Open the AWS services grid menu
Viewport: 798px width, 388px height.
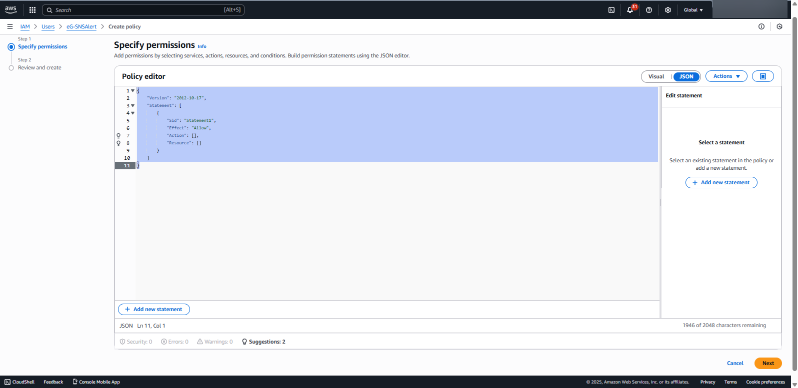click(x=32, y=10)
